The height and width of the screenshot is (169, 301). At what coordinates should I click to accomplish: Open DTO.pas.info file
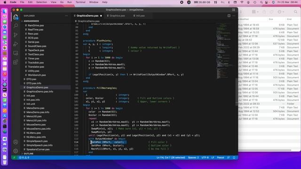point(33,83)
